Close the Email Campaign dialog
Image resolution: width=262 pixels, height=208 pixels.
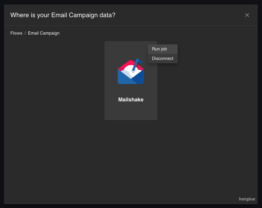coord(247,15)
